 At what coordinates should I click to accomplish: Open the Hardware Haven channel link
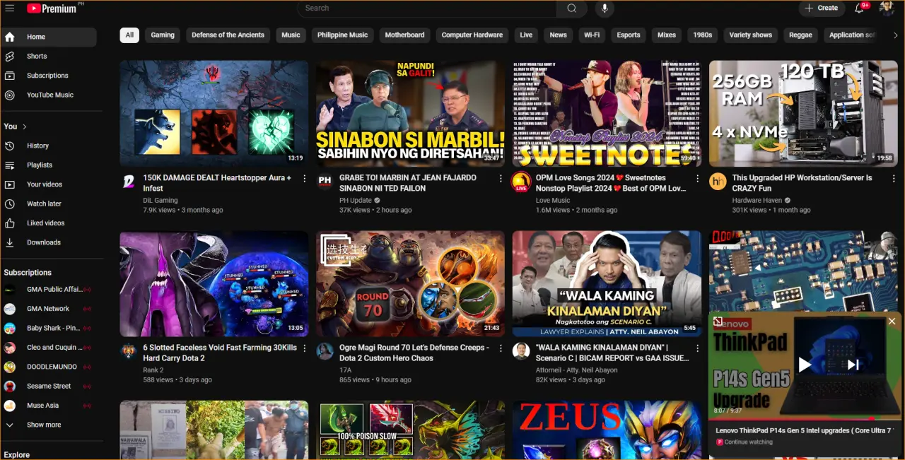pyautogui.click(x=757, y=201)
